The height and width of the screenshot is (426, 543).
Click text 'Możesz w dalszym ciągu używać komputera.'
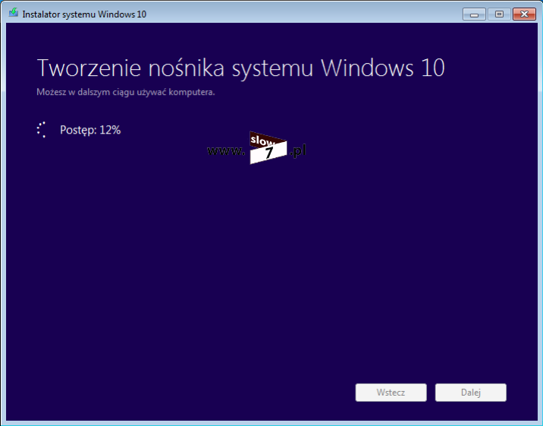click(x=126, y=92)
